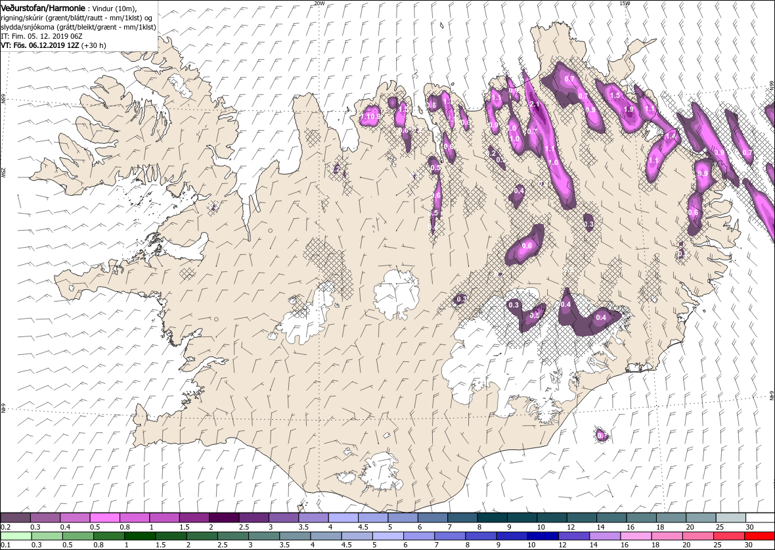The width and height of the screenshot is (775, 550).
Task: Select the pink 20 swatch in lower legend row
Action: coord(697,536)
